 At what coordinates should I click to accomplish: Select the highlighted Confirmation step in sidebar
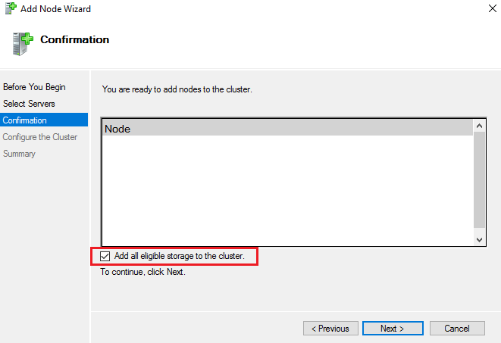[25, 120]
